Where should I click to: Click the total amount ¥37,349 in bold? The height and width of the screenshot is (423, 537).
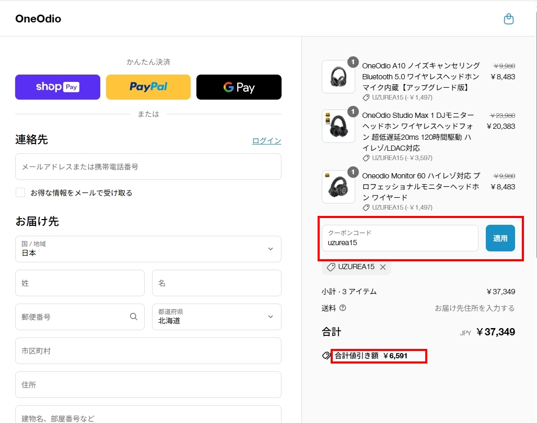pos(496,332)
